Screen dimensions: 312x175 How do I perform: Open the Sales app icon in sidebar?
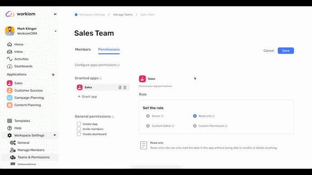tap(9, 83)
